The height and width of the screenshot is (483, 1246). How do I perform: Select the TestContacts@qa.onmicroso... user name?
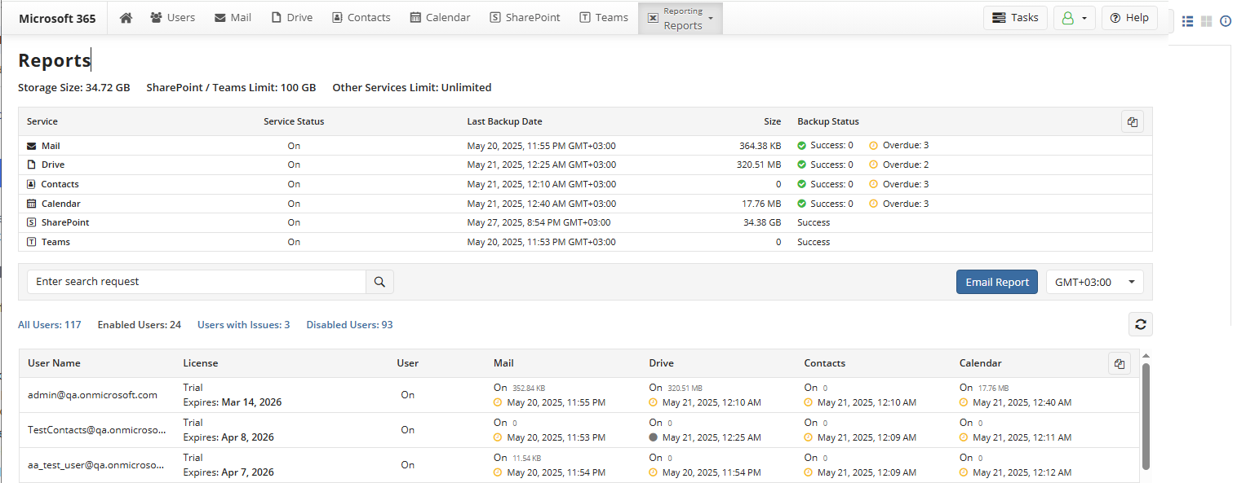point(96,430)
